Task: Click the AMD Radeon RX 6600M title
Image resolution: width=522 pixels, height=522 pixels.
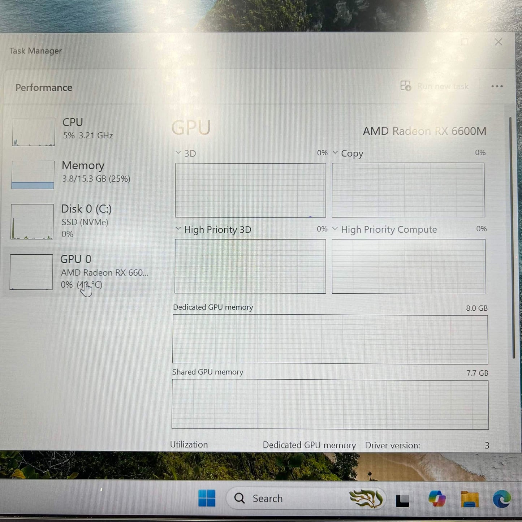Action: click(x=424, y=131)
